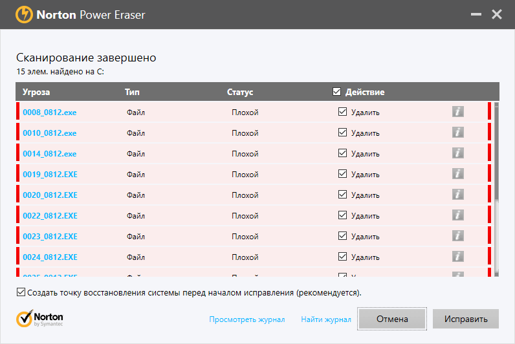Show details icon for 0010_0812.exe
This screenshot has width=515, height=344.
coord(458,133)
